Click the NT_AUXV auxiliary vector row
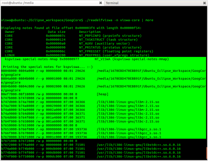 [67, 44]
